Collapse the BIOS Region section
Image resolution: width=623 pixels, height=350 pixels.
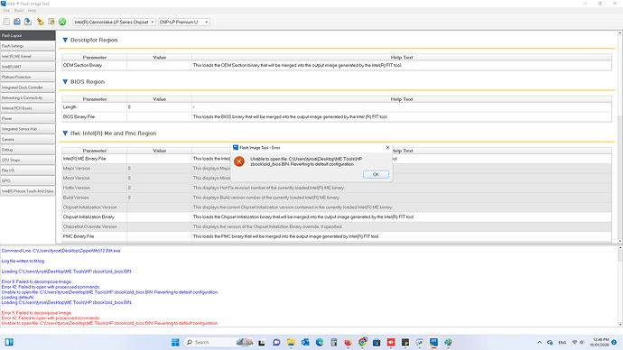tap(65, 82)
